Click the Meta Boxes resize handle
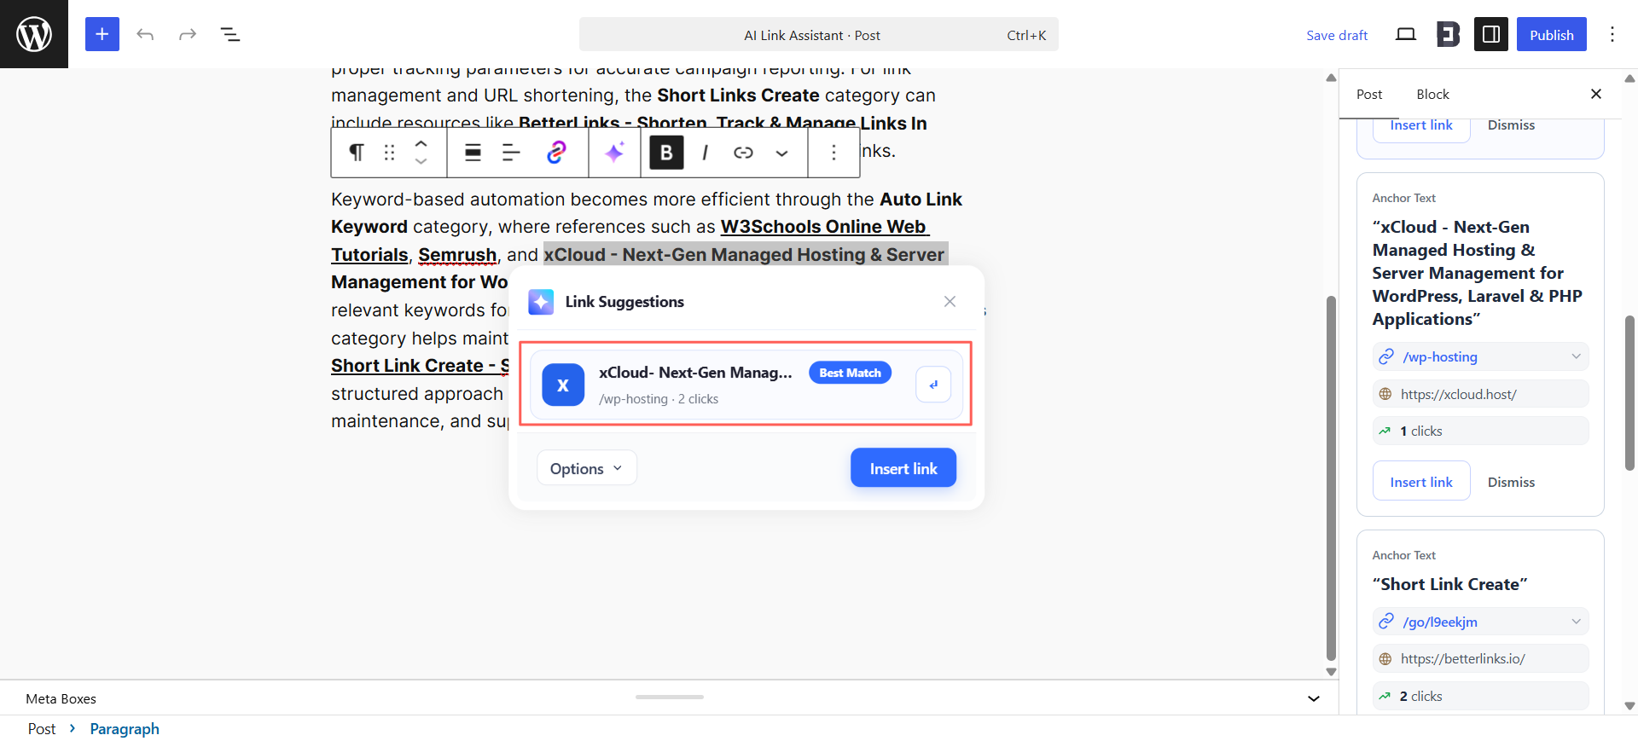1638x741 pixels. [669, 697]
